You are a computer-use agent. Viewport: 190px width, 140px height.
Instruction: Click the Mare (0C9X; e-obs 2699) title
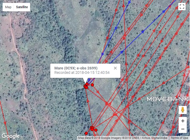(x=76, y=68)
